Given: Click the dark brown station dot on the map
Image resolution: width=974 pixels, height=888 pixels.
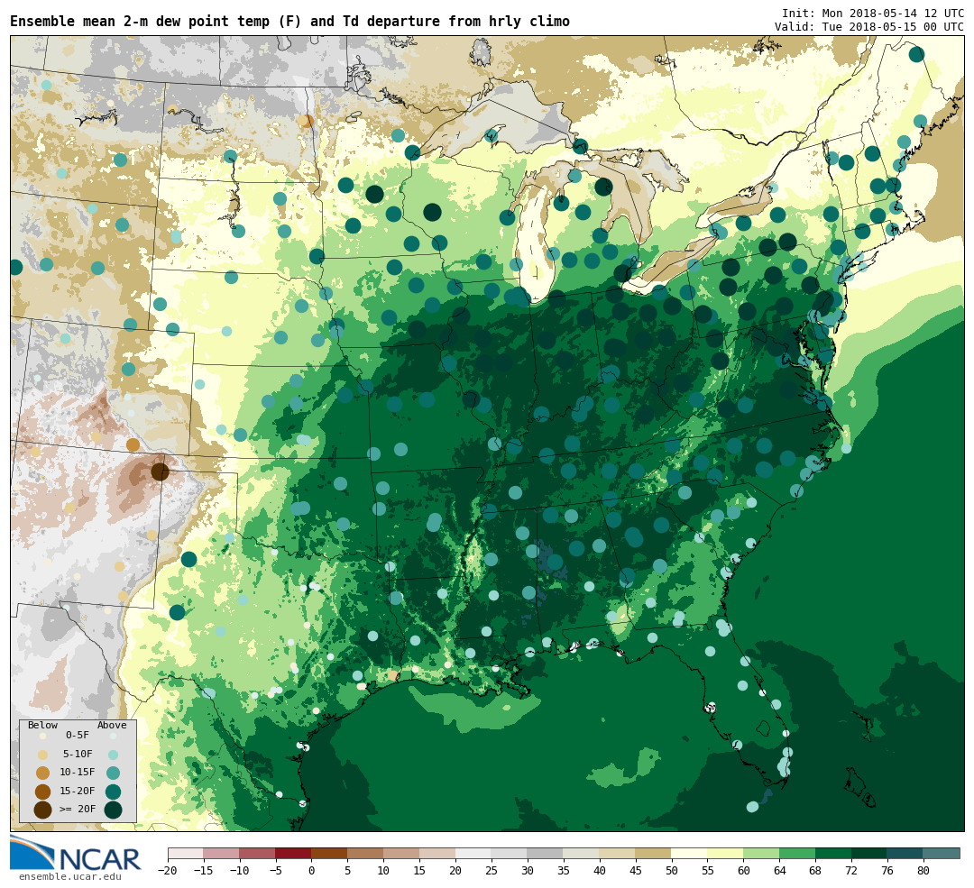Looking at the screenshot, I should (x=161, y=471).
